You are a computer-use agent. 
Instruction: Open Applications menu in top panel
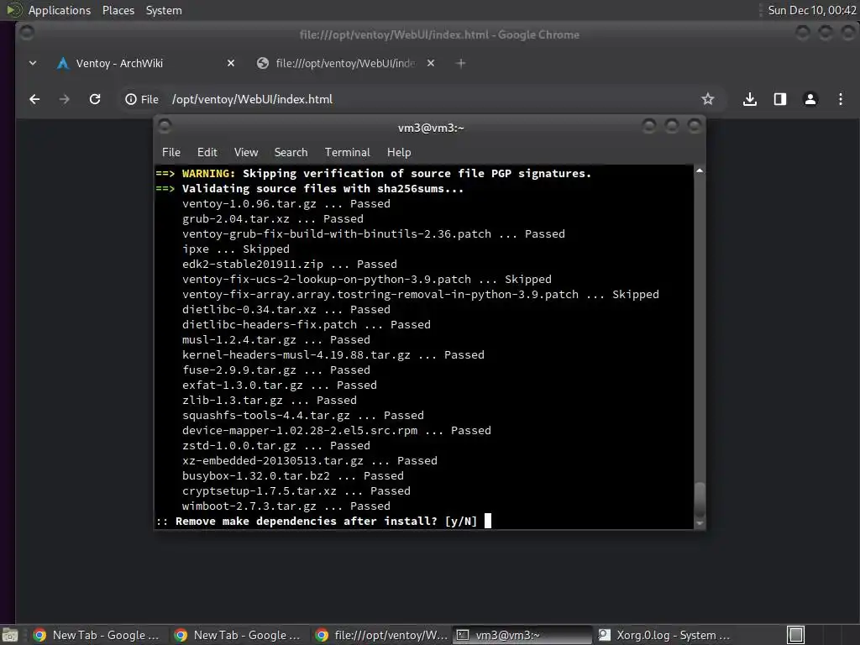[60, 10]
